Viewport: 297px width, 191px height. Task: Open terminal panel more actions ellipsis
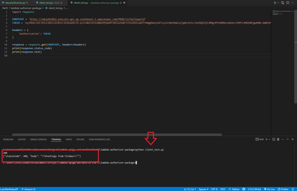point(283,139)
